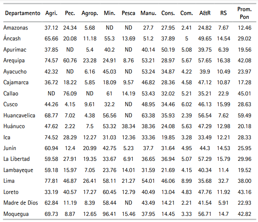Select Lima's RS value 32.7
Screen dimensions: 258x222
223,181
